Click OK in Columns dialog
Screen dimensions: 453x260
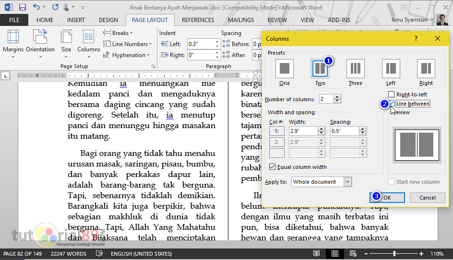(x=387, y=198)
